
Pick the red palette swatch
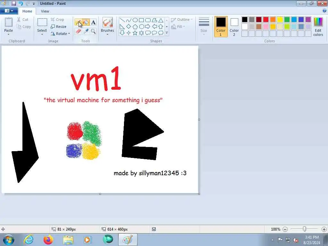coord(266,20)
